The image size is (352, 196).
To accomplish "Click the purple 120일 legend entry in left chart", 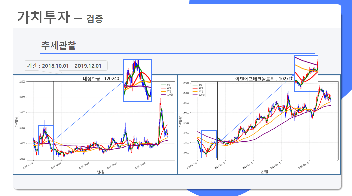I will 167,95.
